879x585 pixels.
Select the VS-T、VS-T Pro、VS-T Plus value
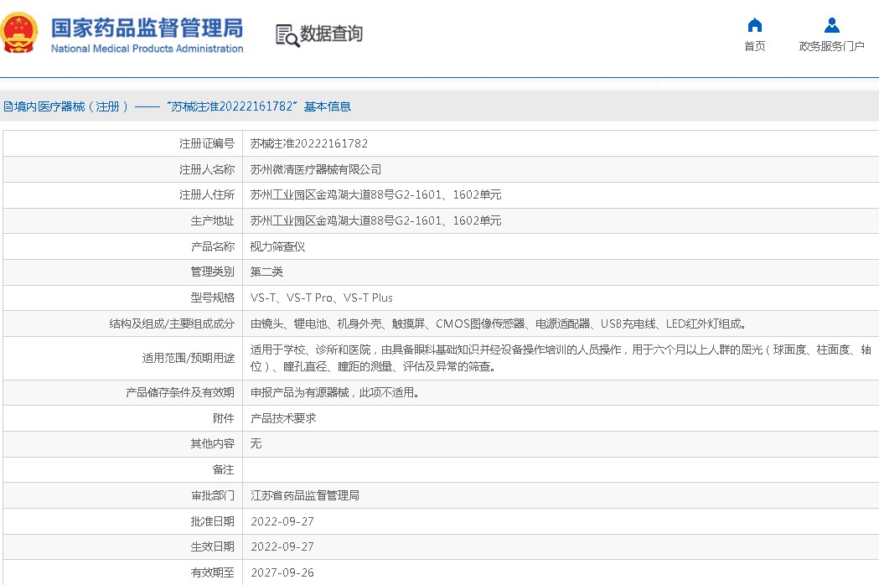321,298
